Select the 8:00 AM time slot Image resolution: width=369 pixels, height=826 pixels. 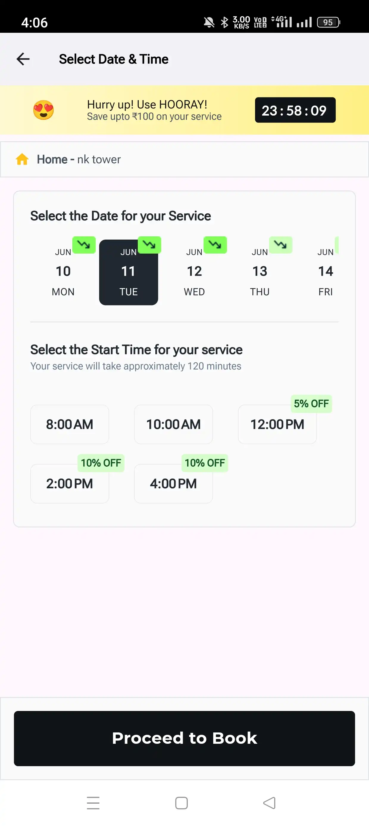pos(70,424)
